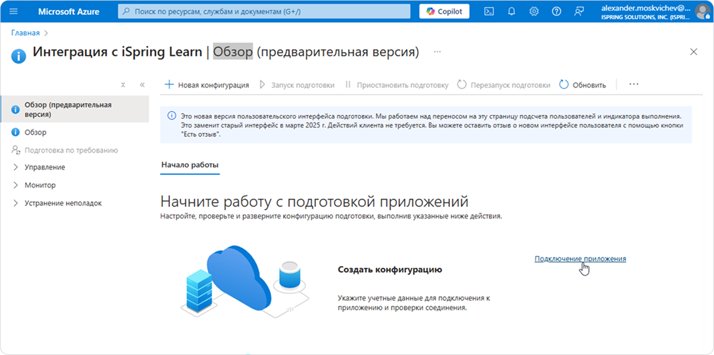Open the notifications bell

512,11
